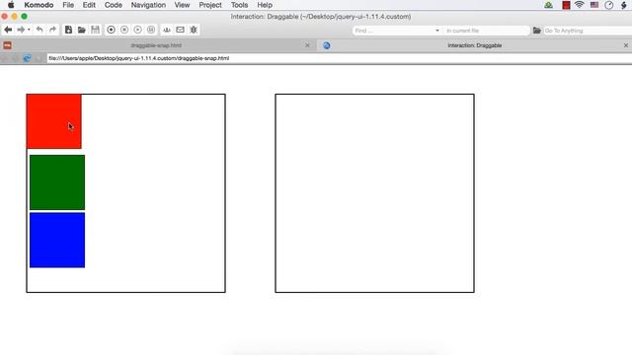
Task: Click the red square menu bar icon
Action: click(566, 5)
